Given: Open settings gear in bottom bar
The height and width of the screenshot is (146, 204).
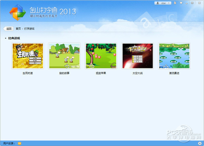Looking at the screenshot, I should click(x=200, y=143).
